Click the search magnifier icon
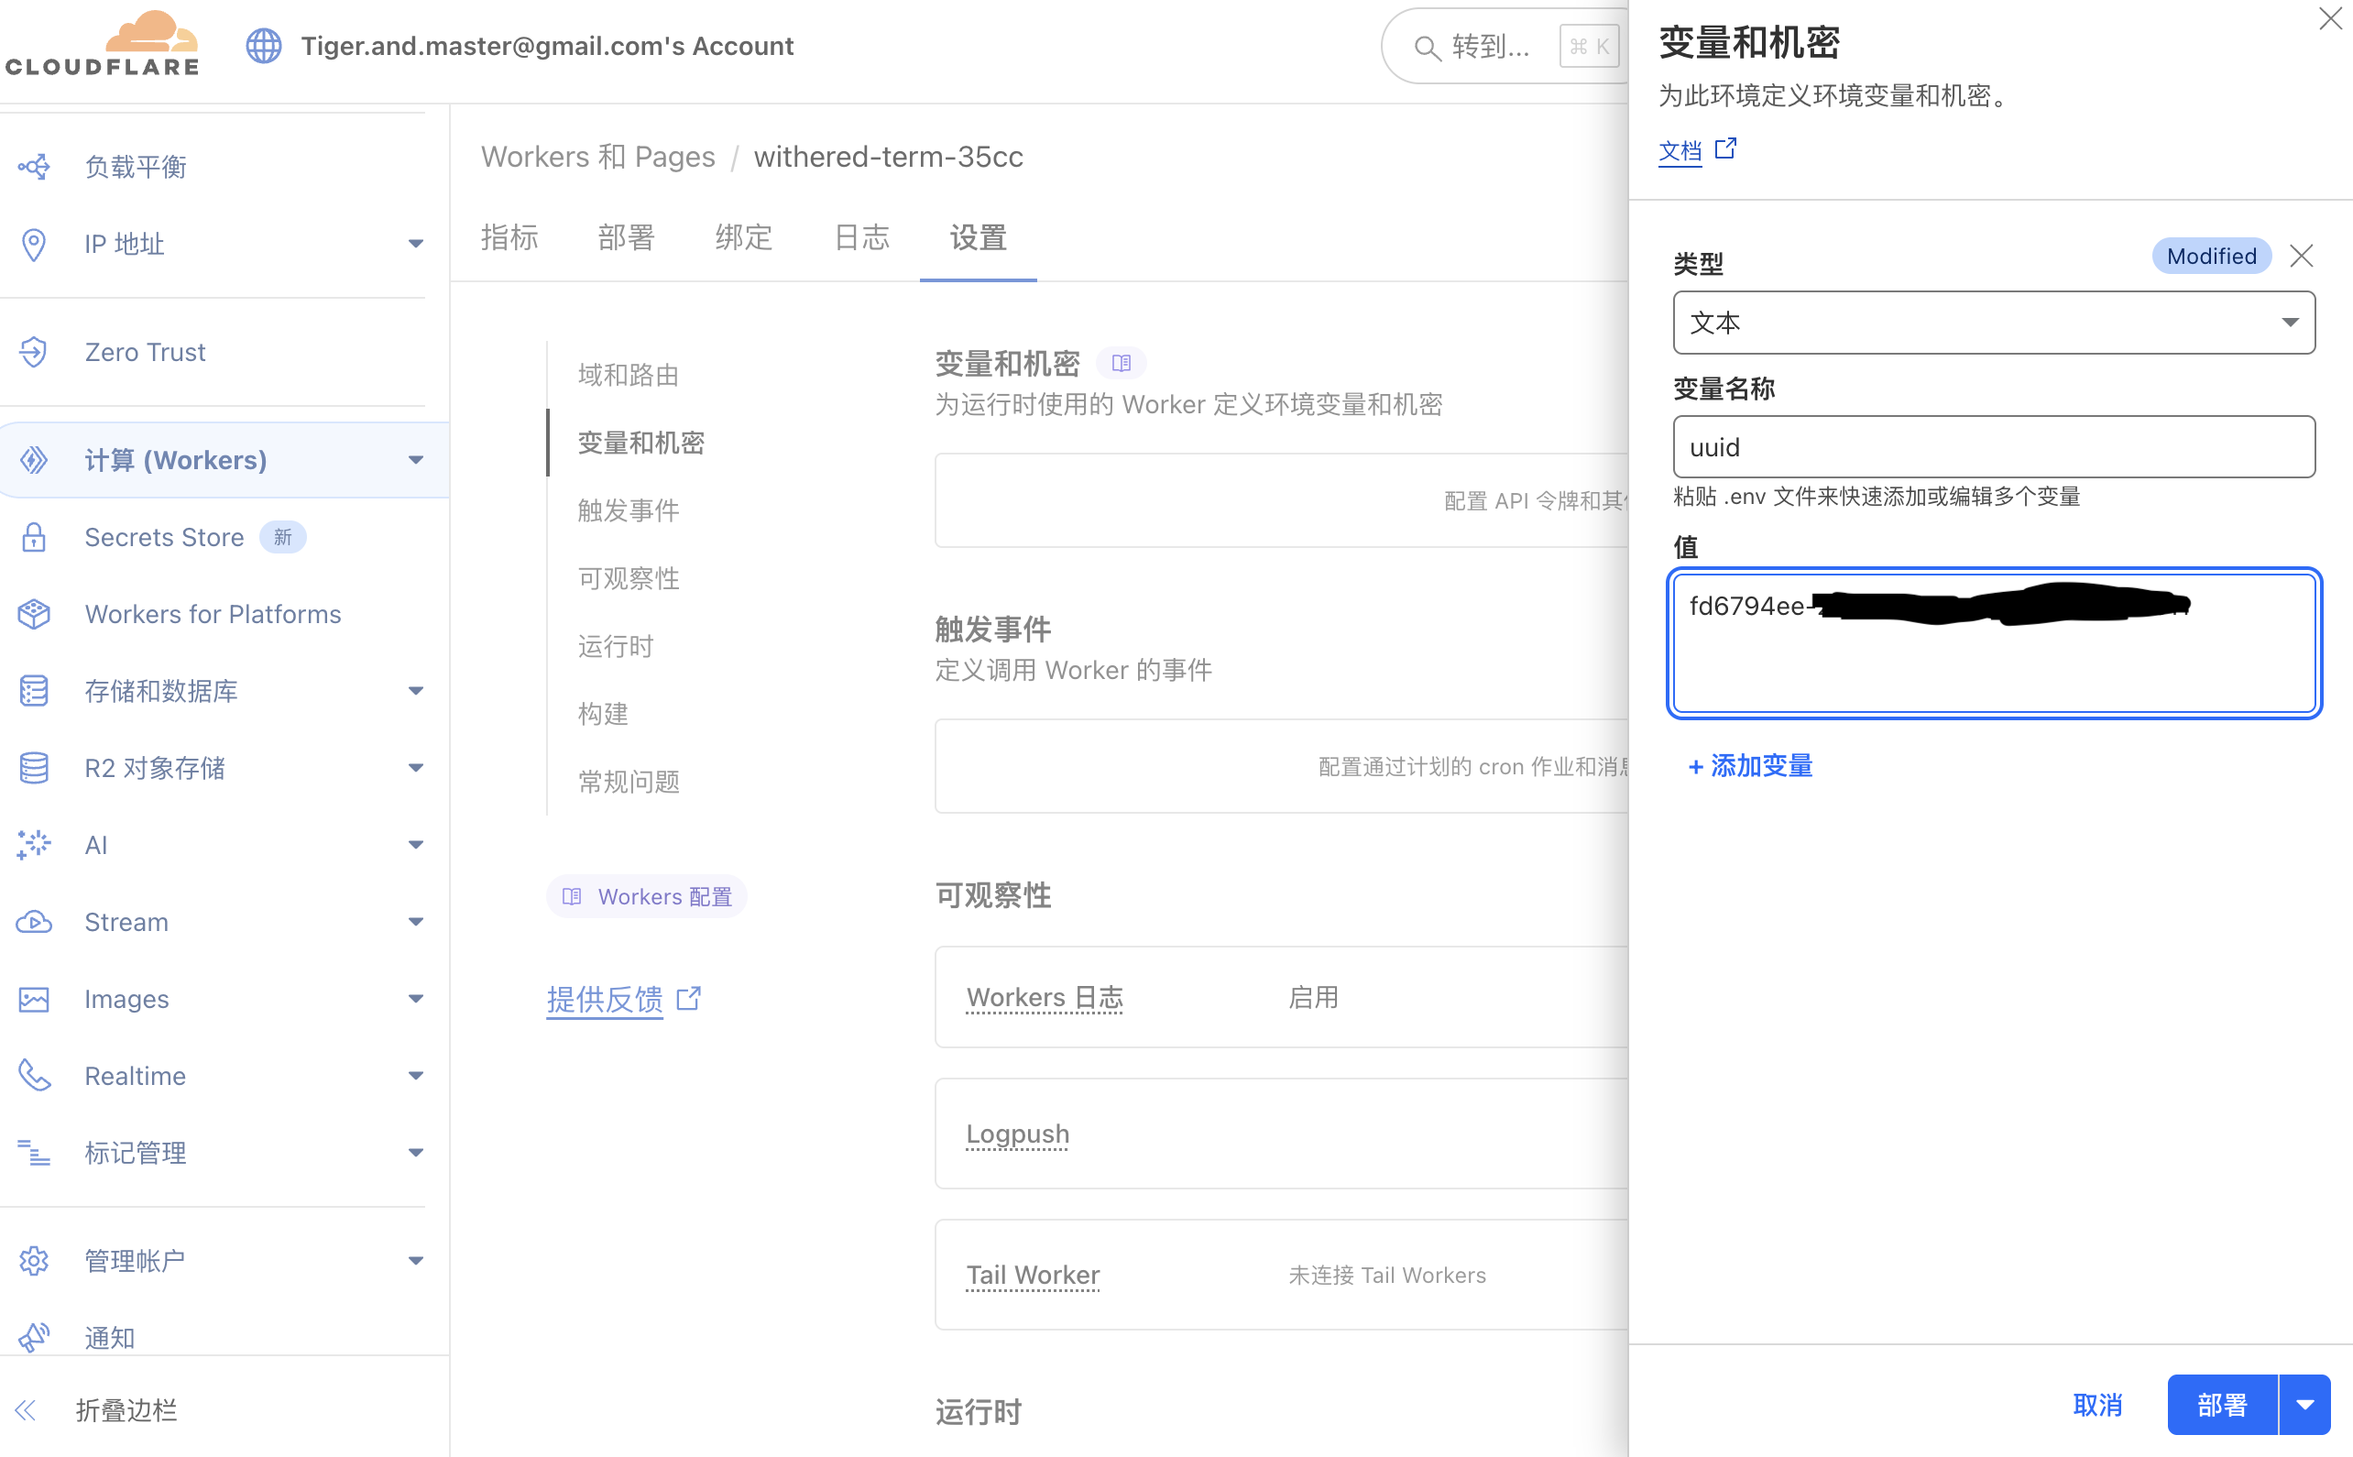The width and height of the screenshot is (2353, 1457). pyautogui.click(x=1427, y=48)
